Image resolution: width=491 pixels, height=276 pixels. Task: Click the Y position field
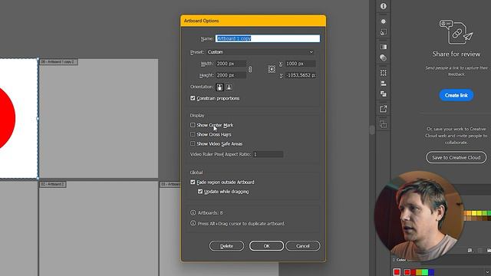[x=300, y=75]
